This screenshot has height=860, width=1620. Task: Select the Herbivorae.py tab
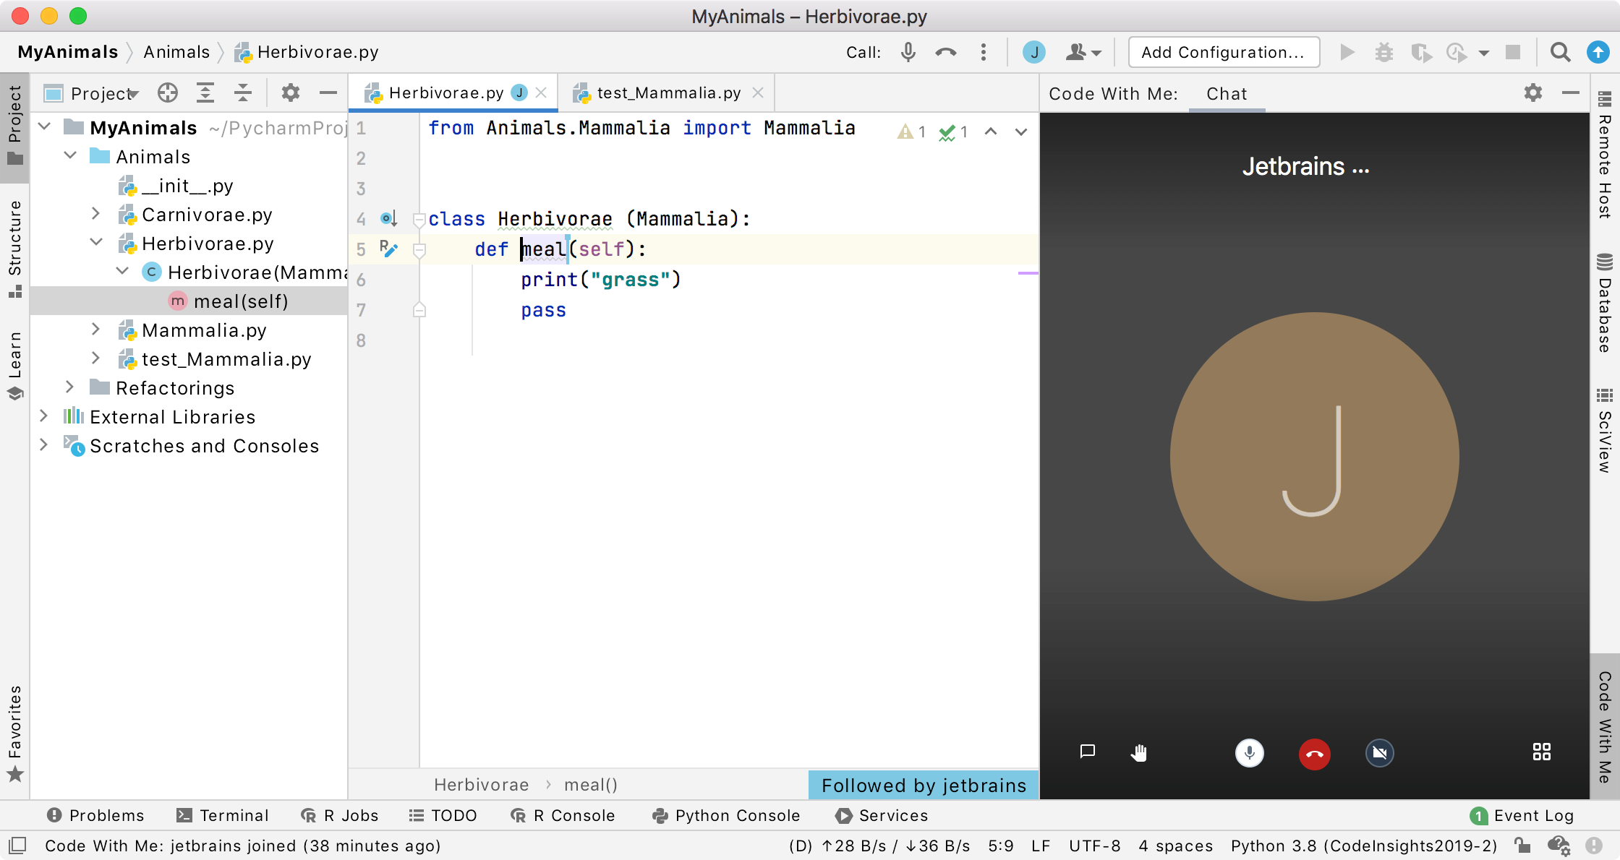pyautogui.click(x=443, y=93)
